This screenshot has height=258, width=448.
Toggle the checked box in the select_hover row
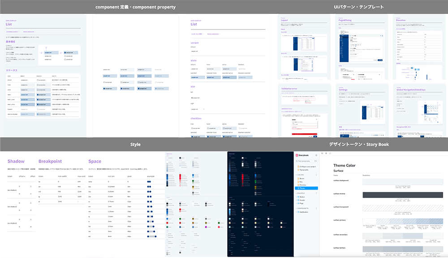click(x=38, y=100)
